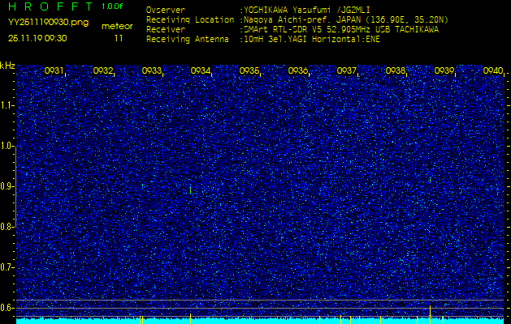
Task: Click the 1.1 frequency axis label
Action: (7, 105)
